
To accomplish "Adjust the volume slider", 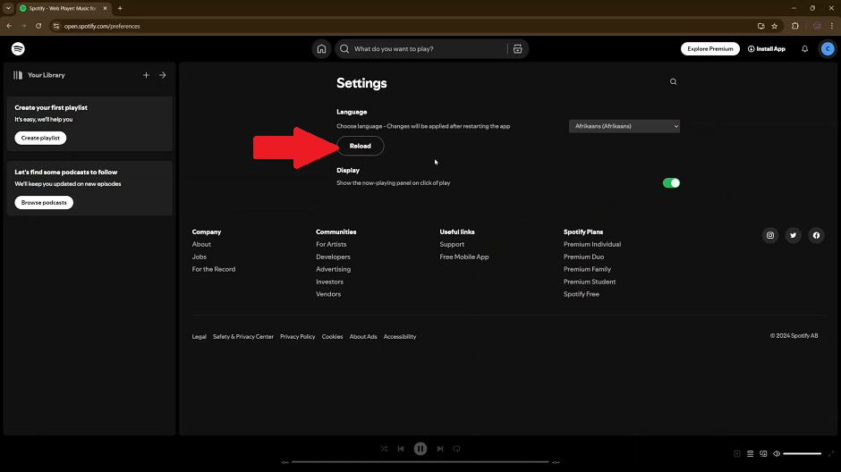I will click(x=802, y=454).
